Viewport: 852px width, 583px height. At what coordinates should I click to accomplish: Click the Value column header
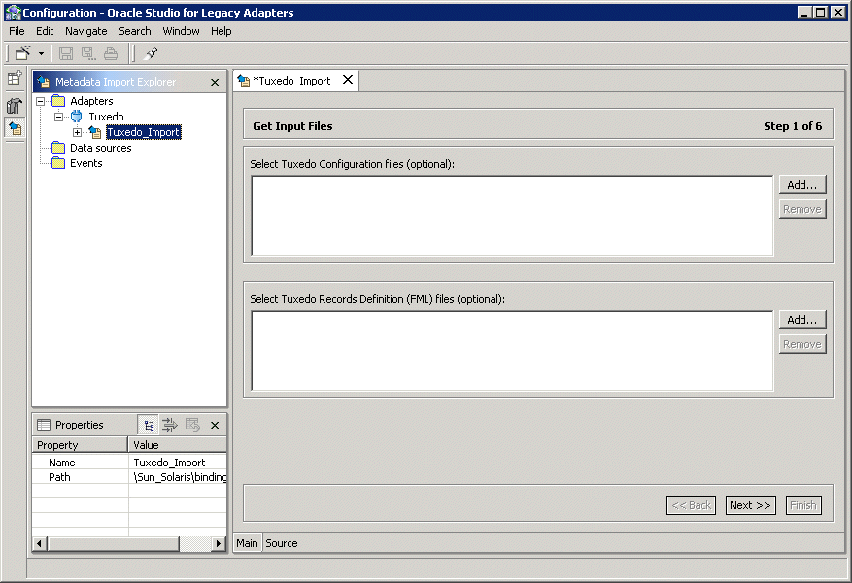coord(178,445)
